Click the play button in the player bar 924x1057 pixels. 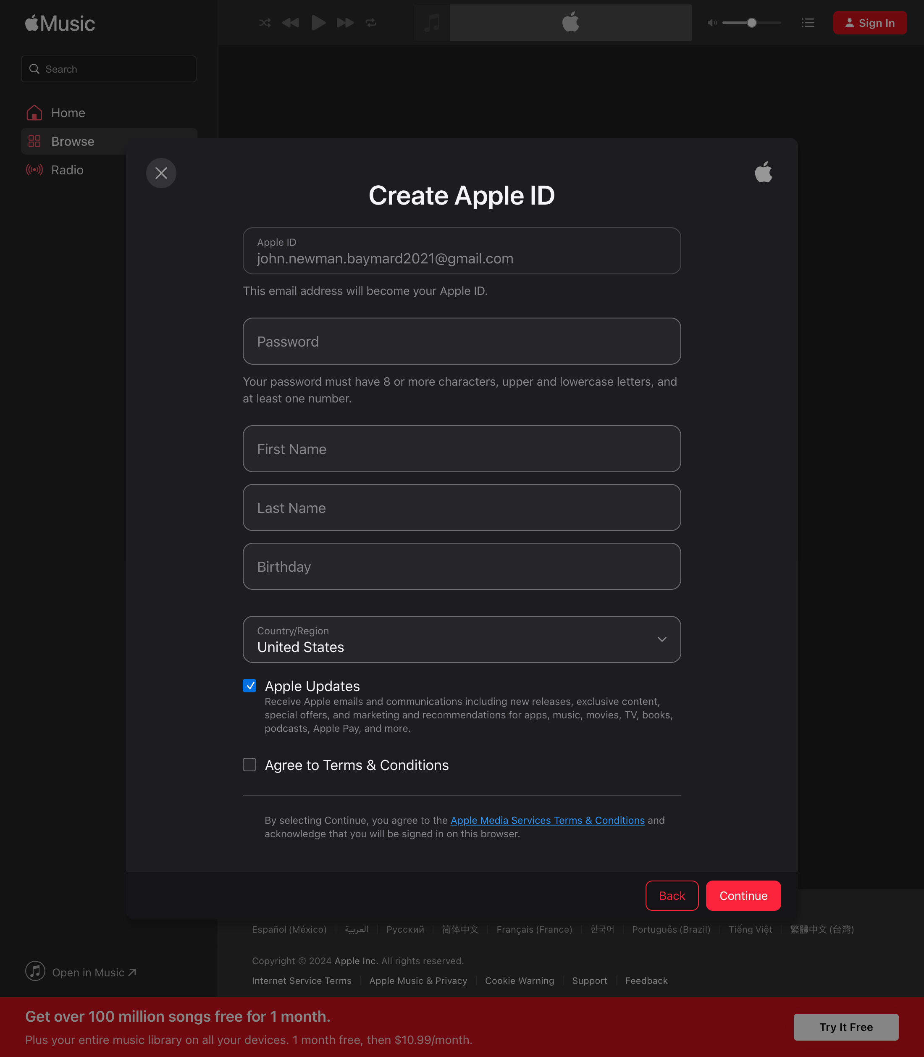[318, 23]
